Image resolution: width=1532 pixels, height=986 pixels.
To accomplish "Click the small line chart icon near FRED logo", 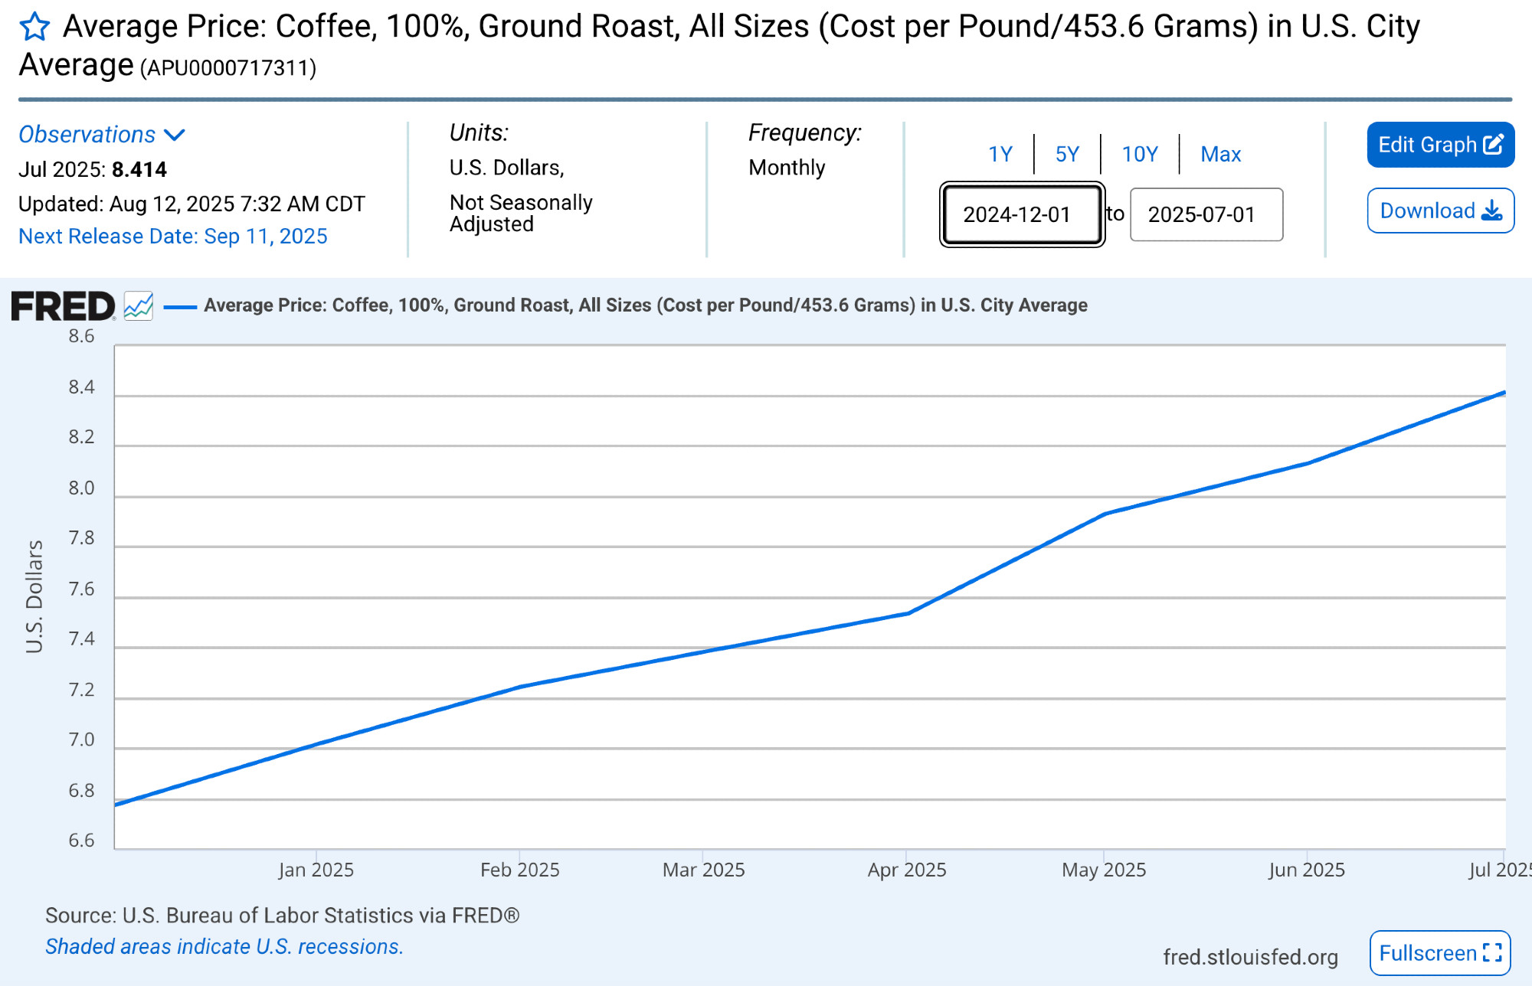I will [x=139, y=306].
